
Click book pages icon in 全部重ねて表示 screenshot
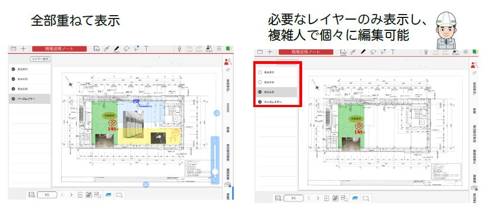(31, 195)
